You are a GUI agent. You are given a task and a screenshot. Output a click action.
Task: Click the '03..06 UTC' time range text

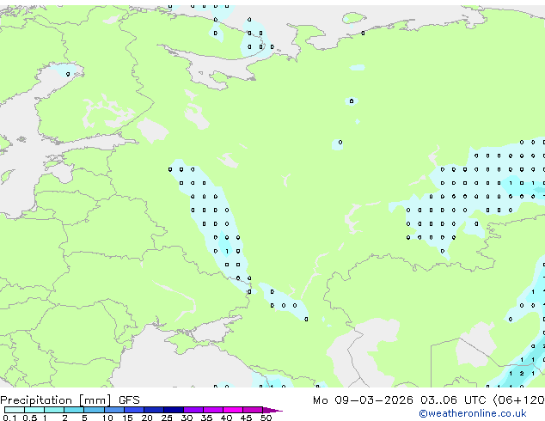[452, 400]
